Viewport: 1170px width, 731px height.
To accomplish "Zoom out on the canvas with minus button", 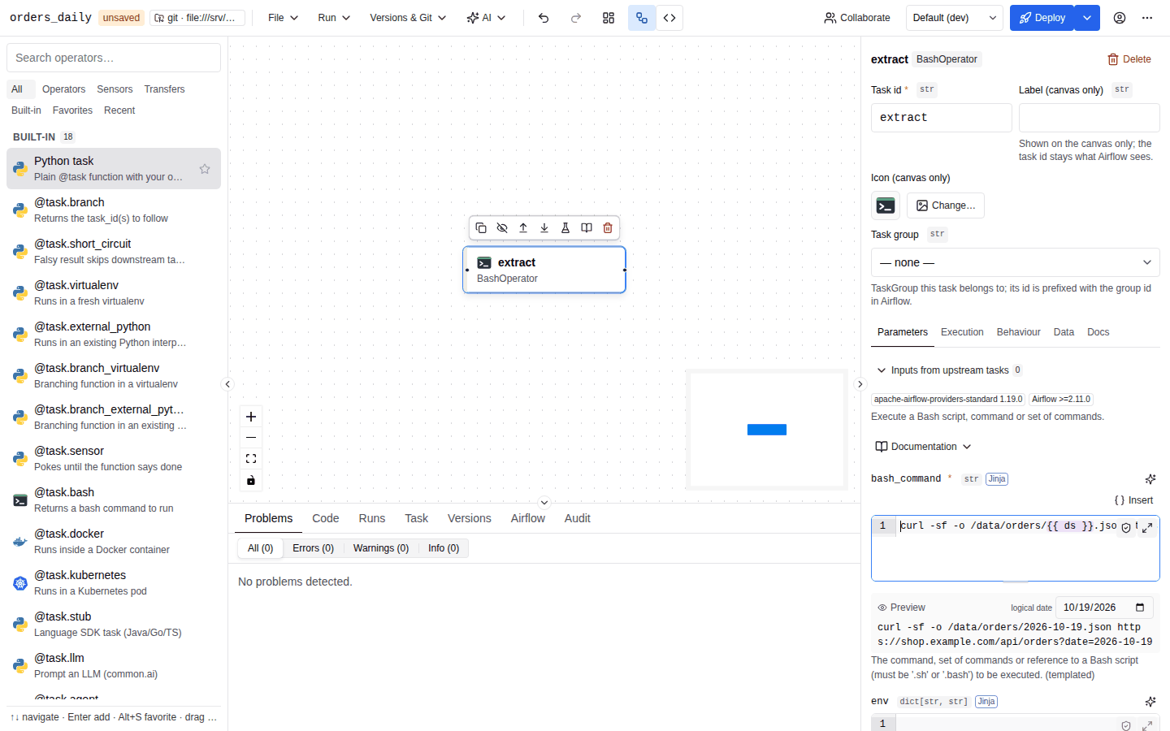I will point(251,438).
